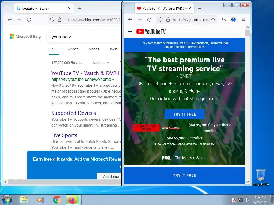
Task: Click the padlock icon for bing.com
Action: tap(60, 19)
